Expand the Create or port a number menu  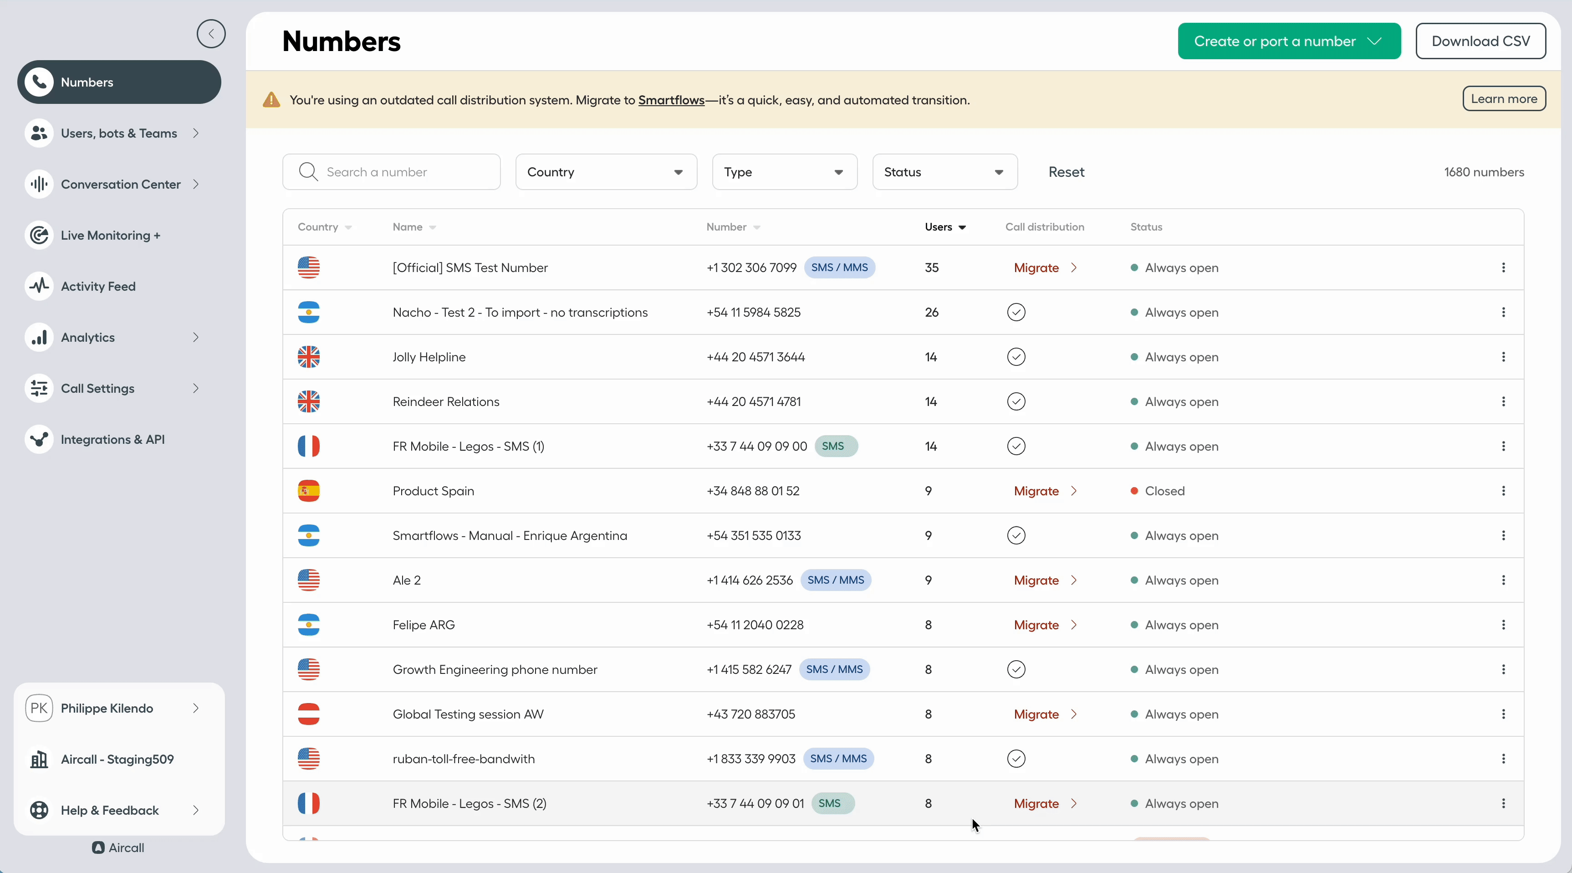[x=1289, y=41]
